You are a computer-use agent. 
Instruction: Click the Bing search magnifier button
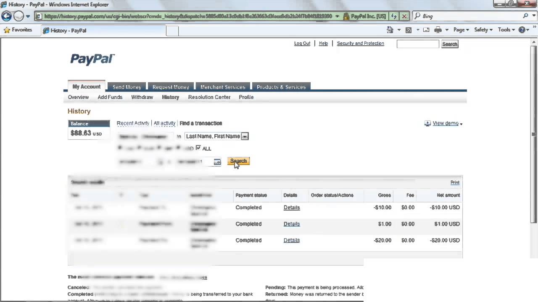tap(525, 16)
